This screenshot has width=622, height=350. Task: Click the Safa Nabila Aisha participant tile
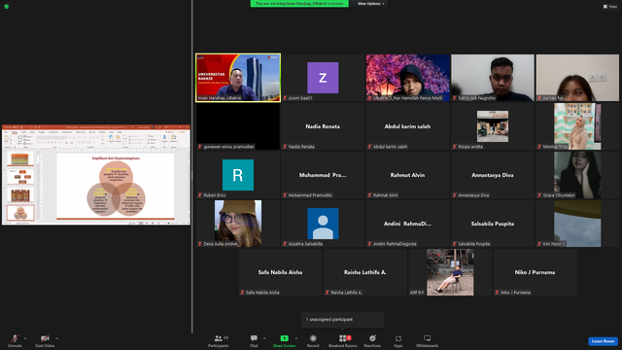click(x=281, y=272)
